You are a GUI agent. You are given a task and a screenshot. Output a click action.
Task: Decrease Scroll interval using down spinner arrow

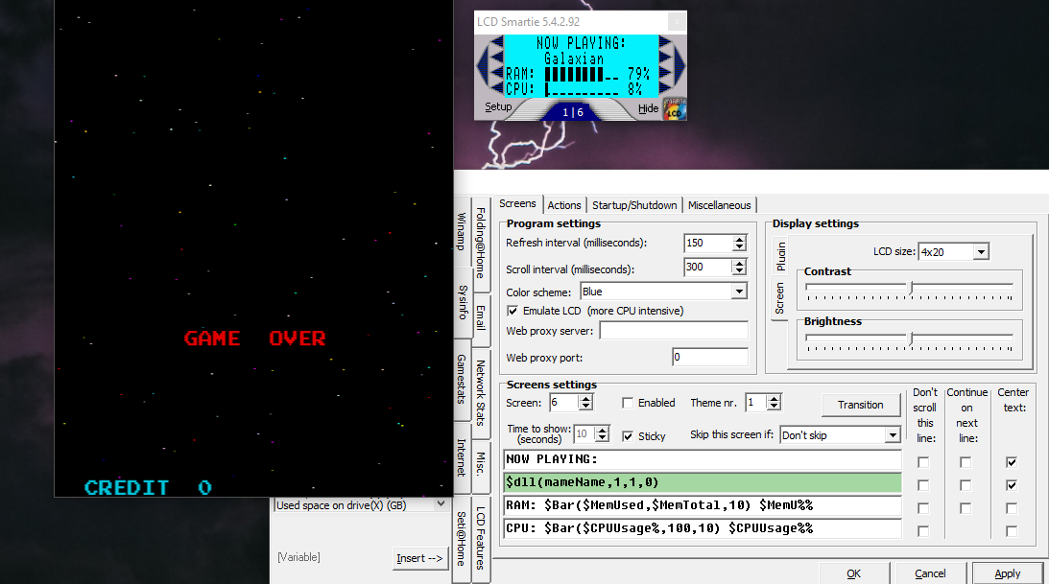[x=739, y=272]
